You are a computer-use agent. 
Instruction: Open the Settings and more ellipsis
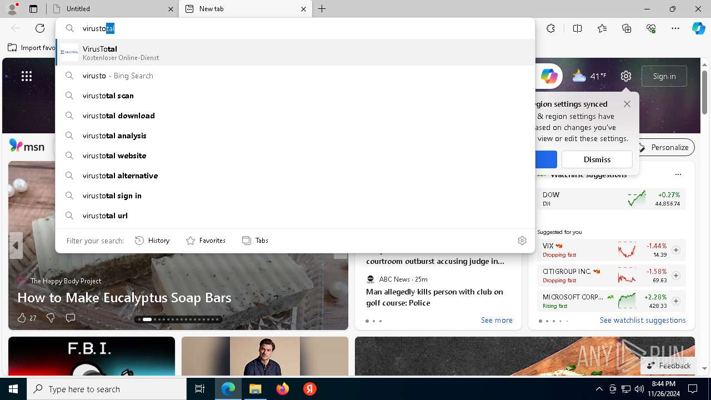coord(675,28)
